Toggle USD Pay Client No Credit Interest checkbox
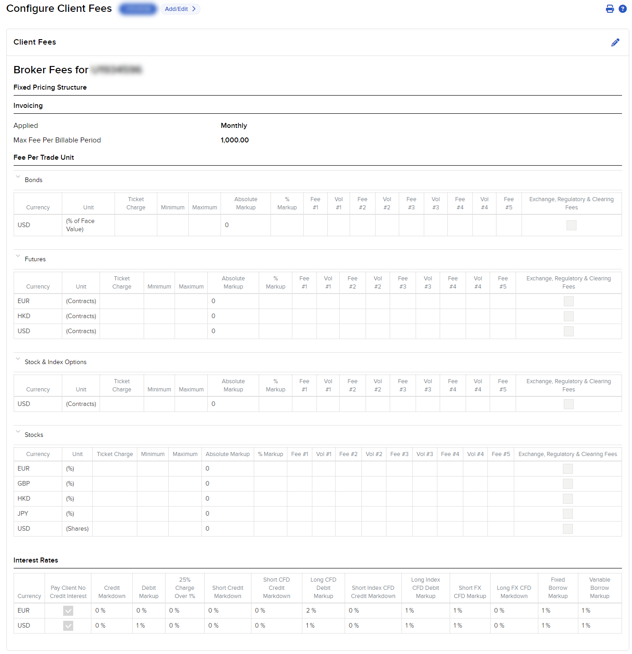The image size is (632, 654). (68, 626)
